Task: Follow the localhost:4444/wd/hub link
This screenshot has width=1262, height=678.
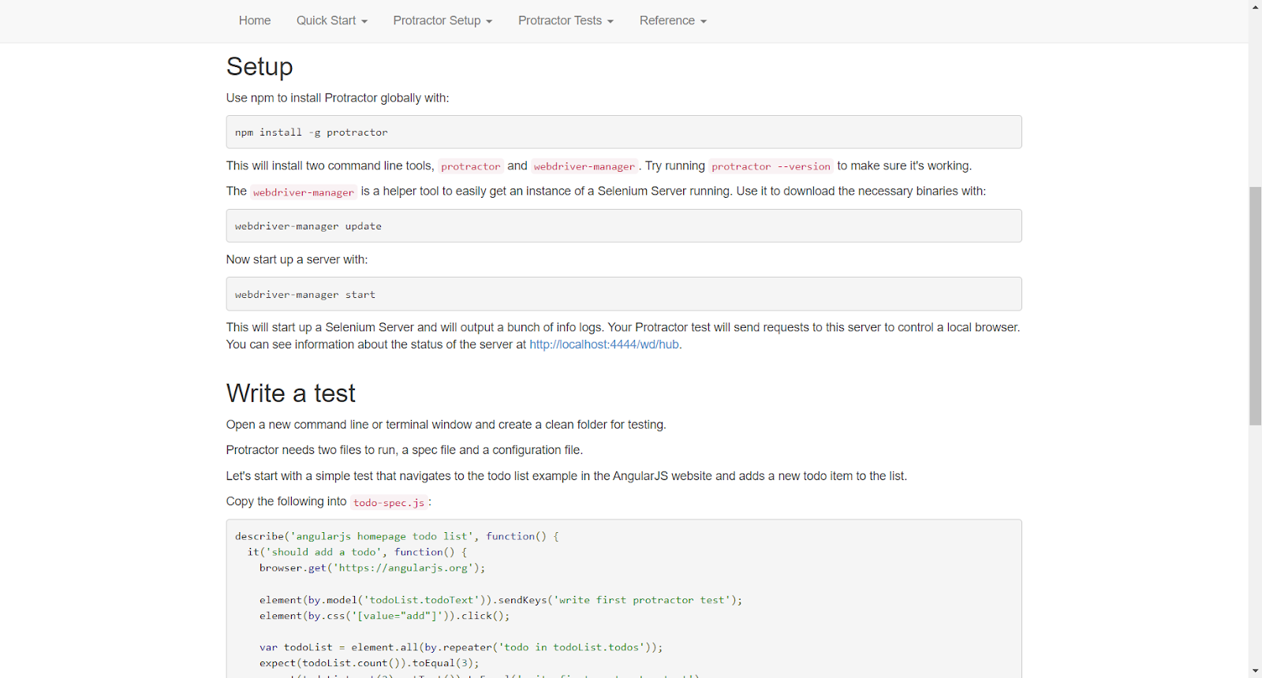Action: (x=604, y=345)
